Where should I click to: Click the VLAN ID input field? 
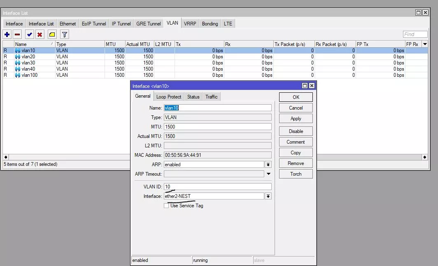(x=218, y=187)
